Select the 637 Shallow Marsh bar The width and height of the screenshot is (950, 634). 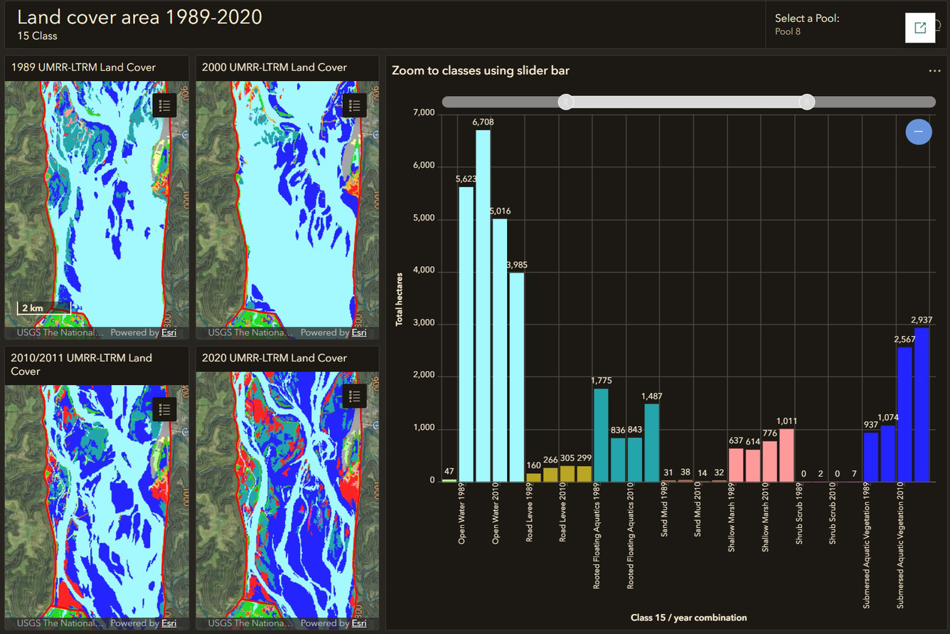point(736,465)
